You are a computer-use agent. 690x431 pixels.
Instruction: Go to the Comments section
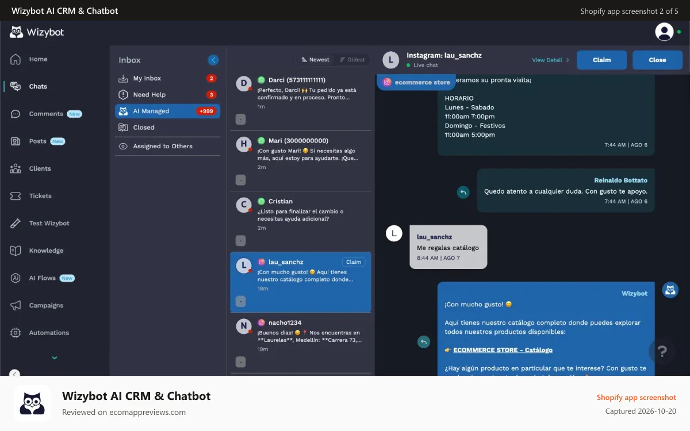point(46,114)
